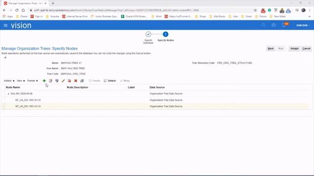Click the Cancel button
Viewport: 314px width, 176px height.
[306, 48]
